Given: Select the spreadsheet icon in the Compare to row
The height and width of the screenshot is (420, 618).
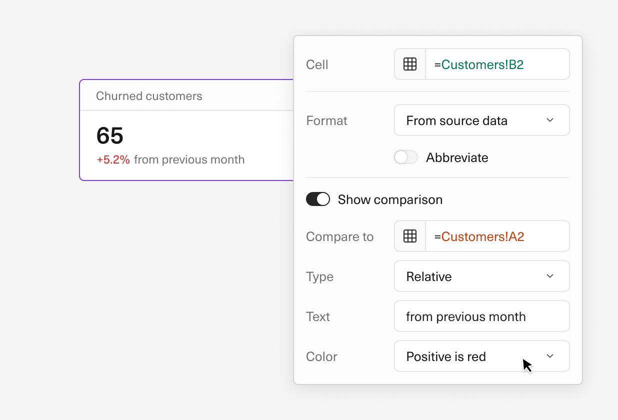Looking at the screenshot, I should 409,236.
